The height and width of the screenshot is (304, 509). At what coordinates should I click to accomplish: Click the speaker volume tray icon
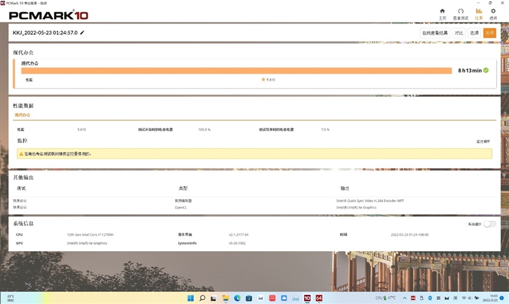click(470, 298)
